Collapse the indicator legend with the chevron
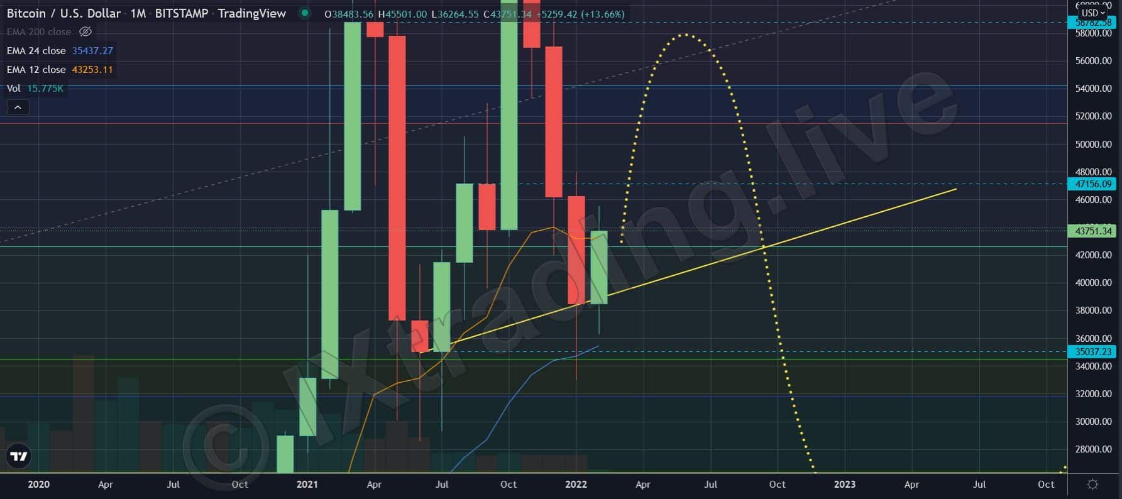This screenshot has width=1122, height=499. (18, 107)
